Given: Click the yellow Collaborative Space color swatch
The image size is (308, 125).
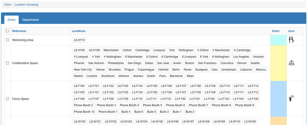Looking at the screenshot, I should point(279,63).
